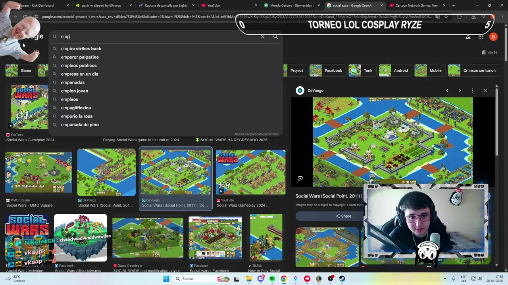This screenshot has height=285, width=508.
Task: Click the search input containing 'emp'
Action: 159,36
